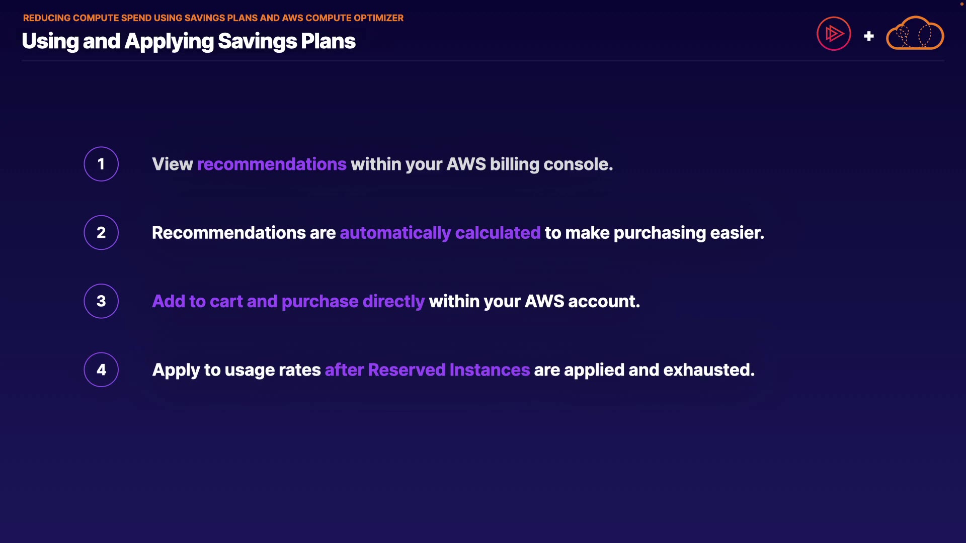Click the orange "Reducing Compute Spend" section heading

pyautogui.click(x=213, y=18)
